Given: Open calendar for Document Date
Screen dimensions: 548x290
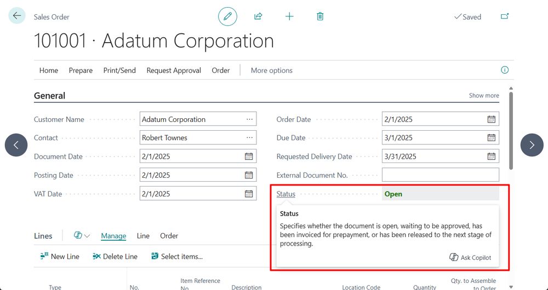Looking at the screenshot, I should coord(248,156).
